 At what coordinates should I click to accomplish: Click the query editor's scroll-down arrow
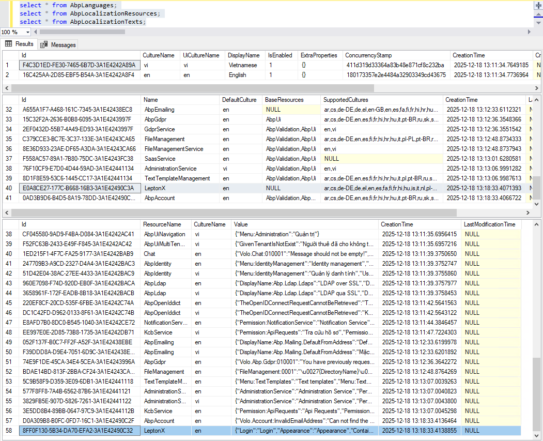point(537,23)
